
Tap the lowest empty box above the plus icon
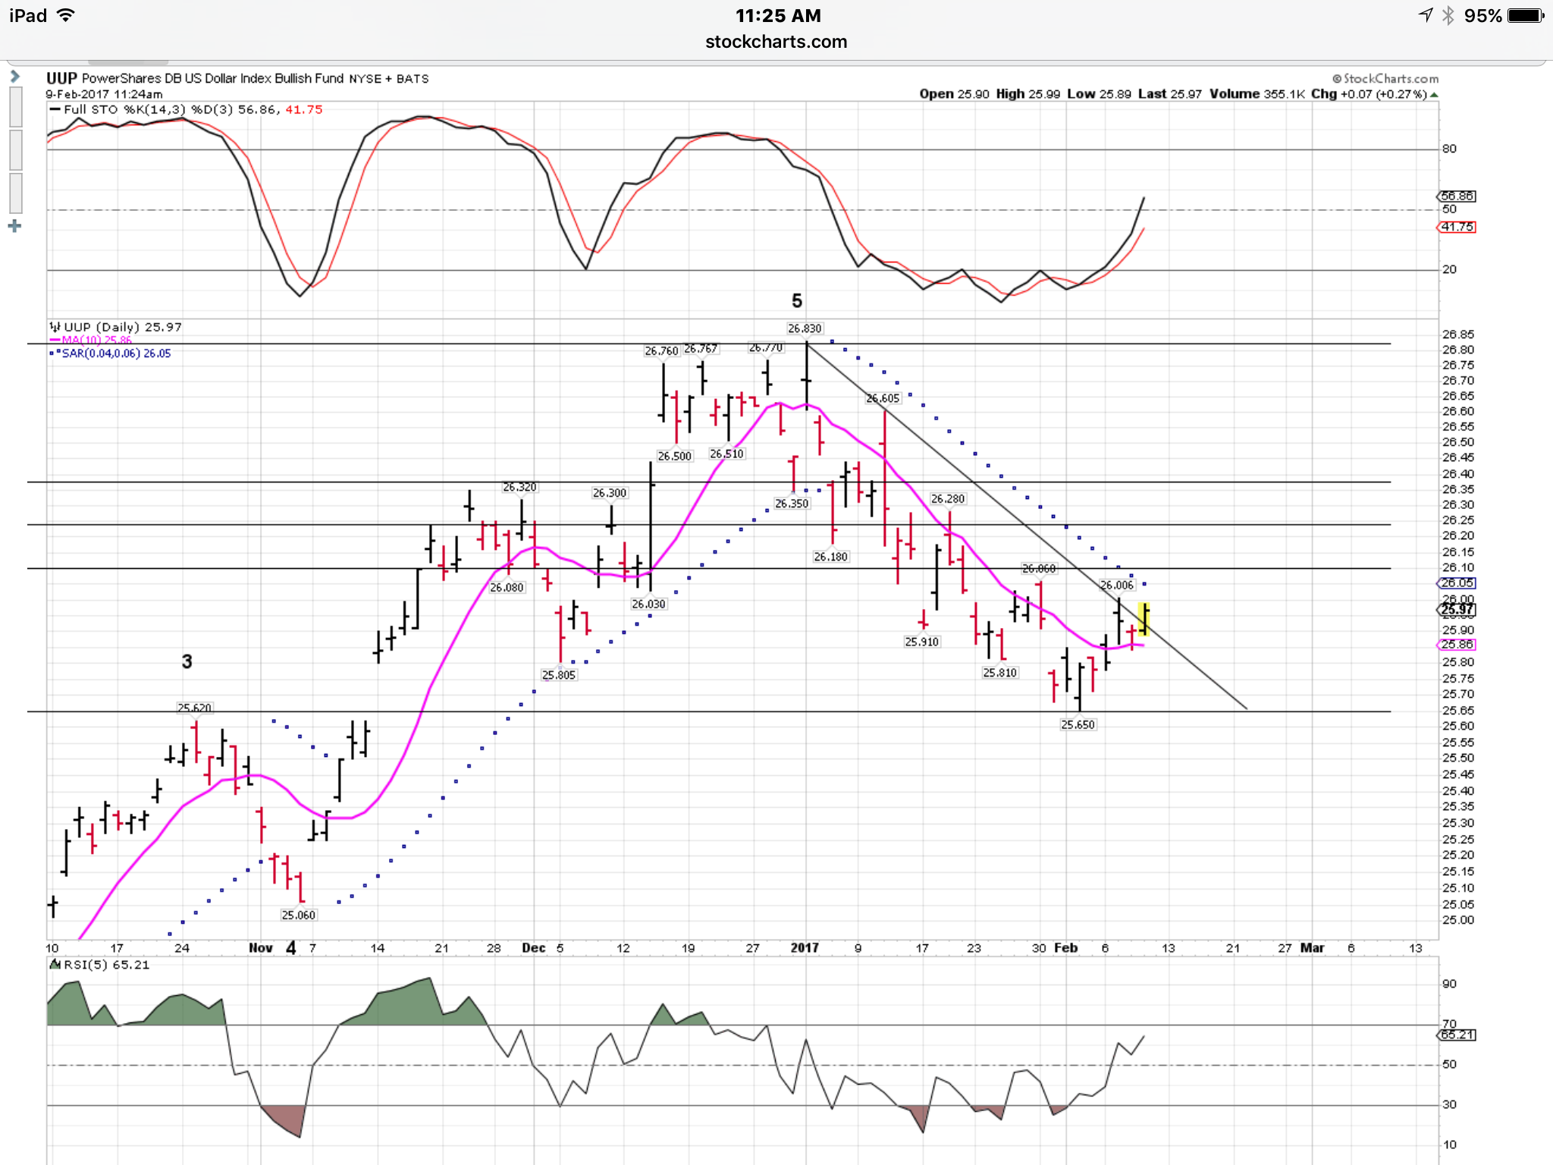[x=16, y=193]
